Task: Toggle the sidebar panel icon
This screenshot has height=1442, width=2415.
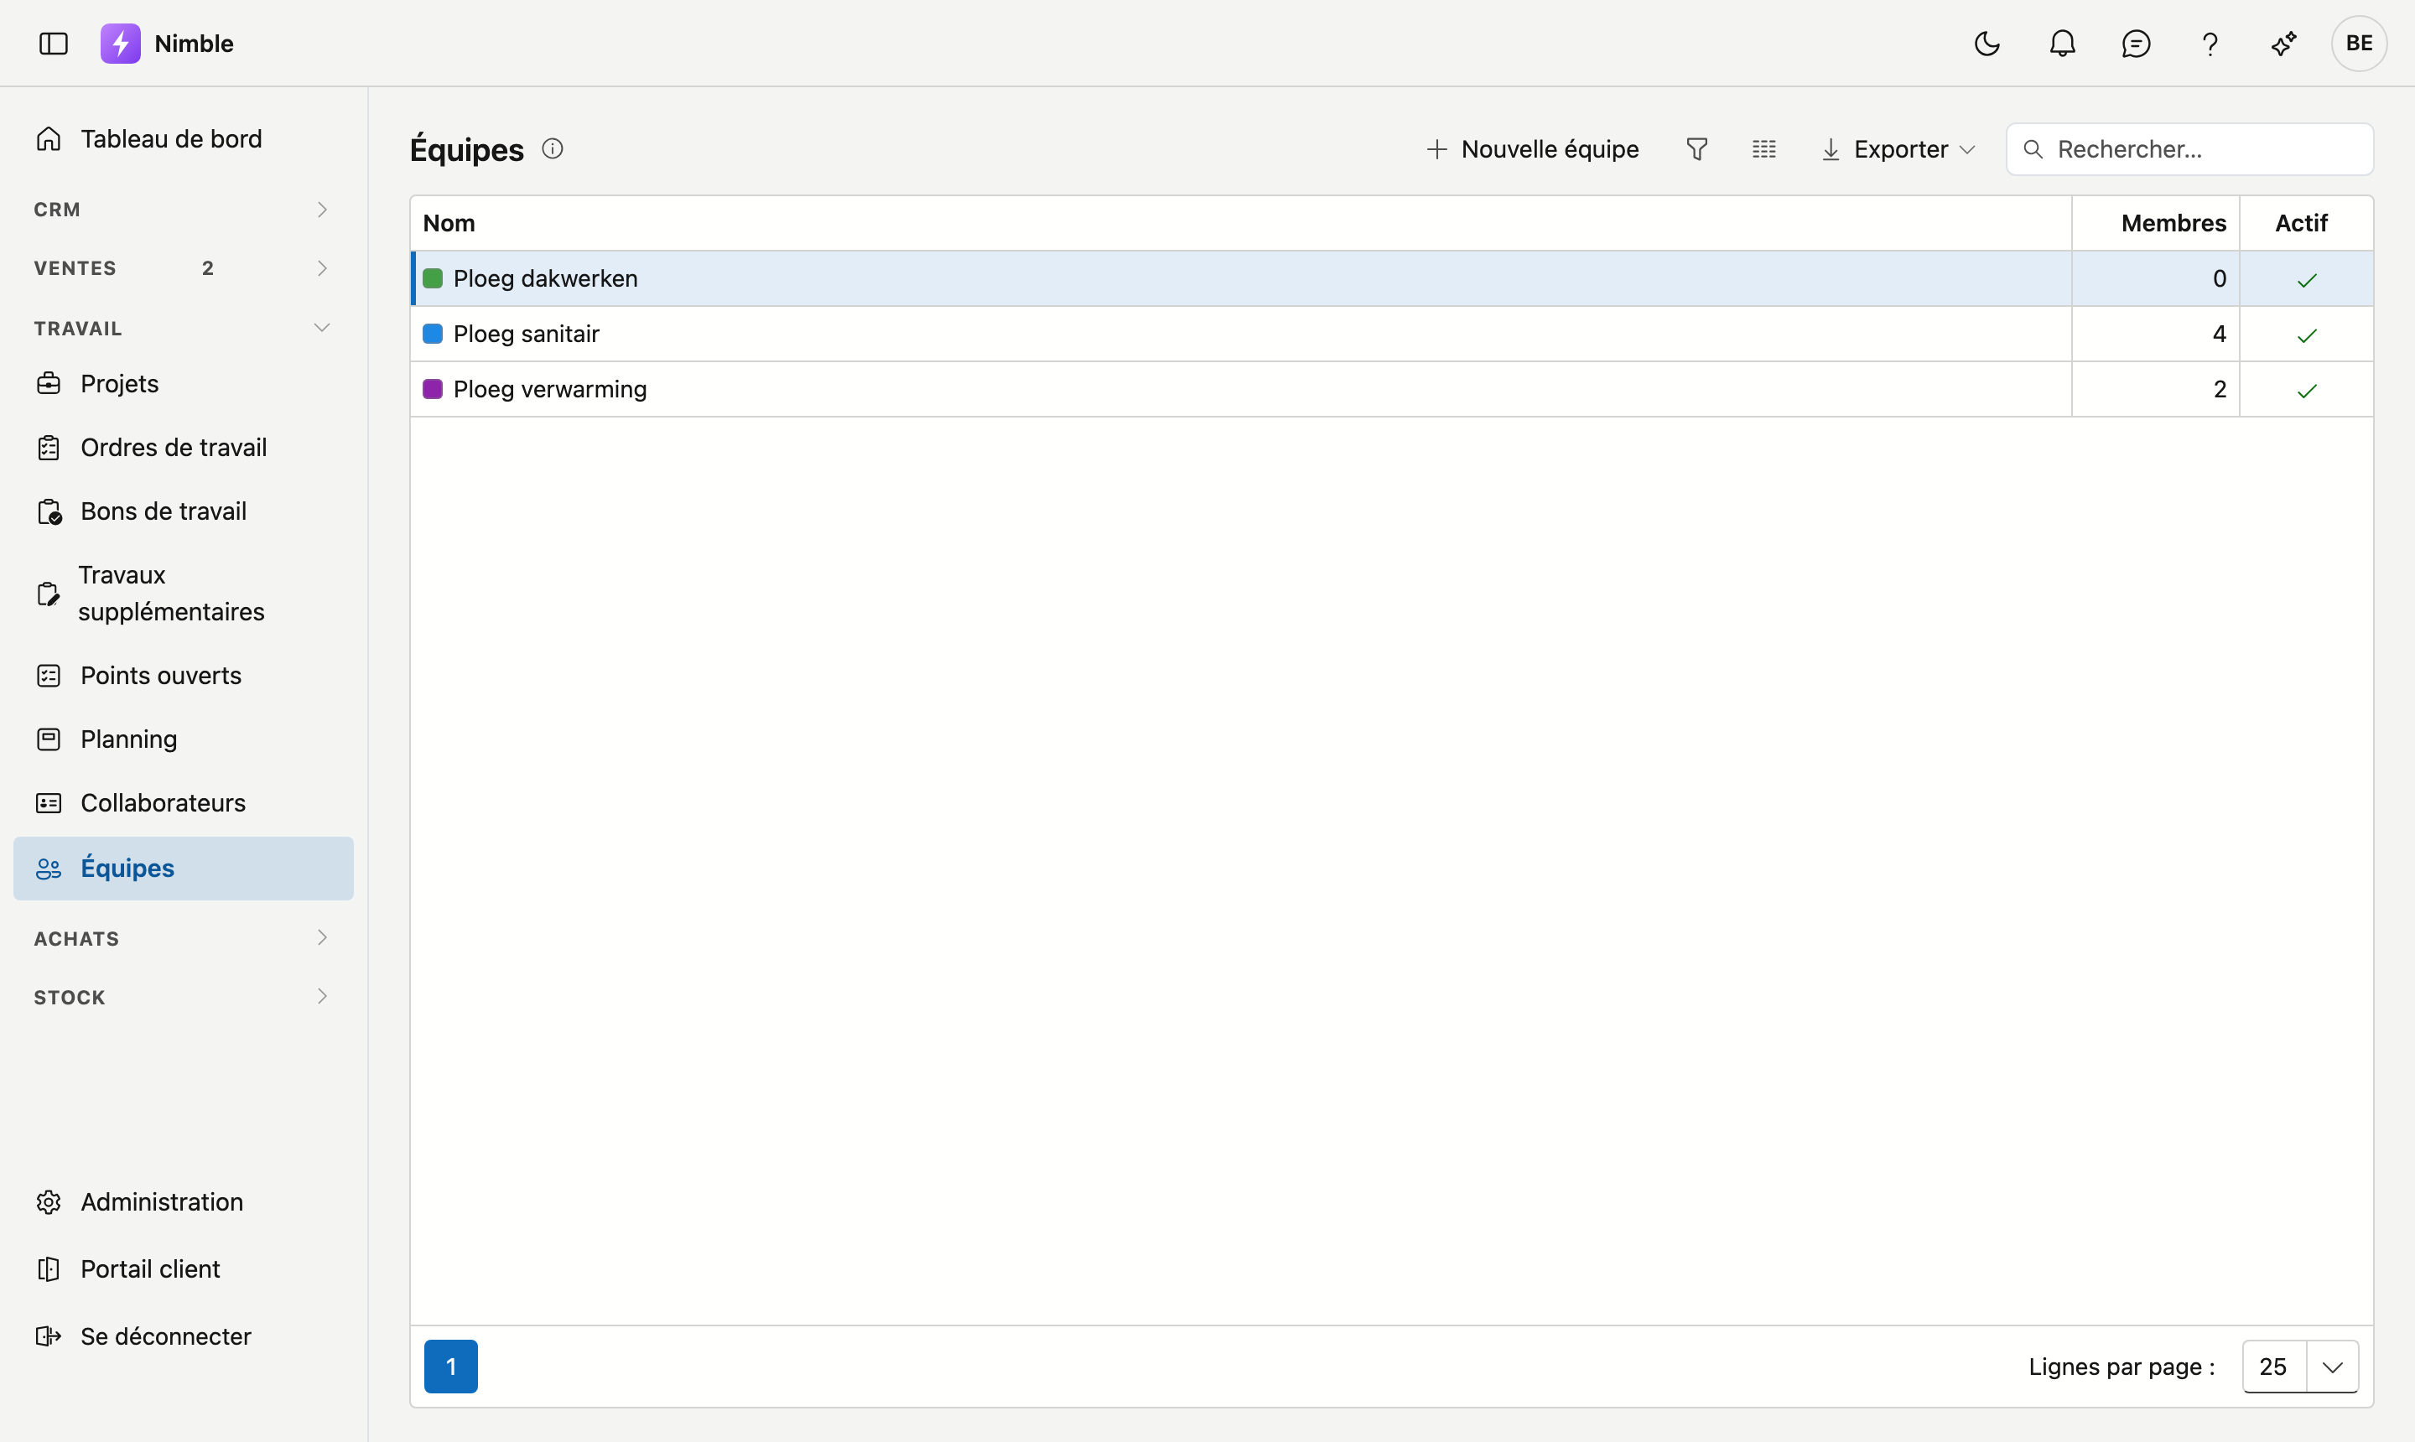Action: (x=54, y=44)
